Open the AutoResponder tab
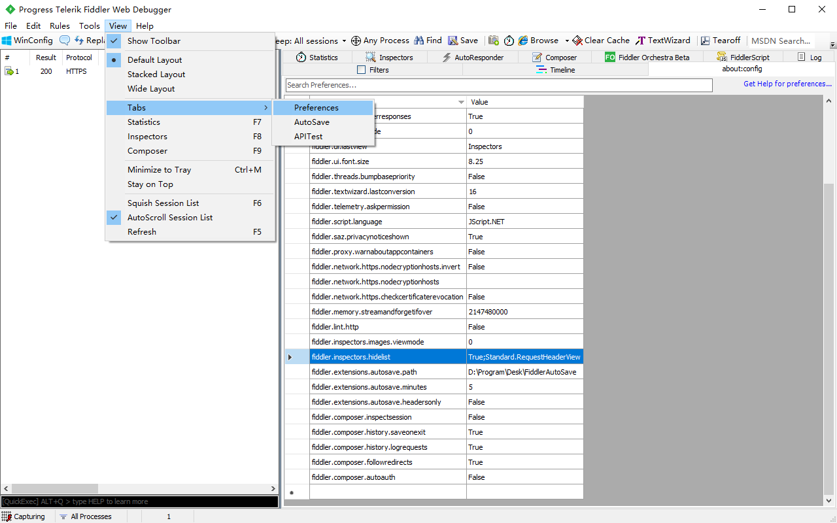Viewport: 837px width, 523px height. (x=473, y=58)
